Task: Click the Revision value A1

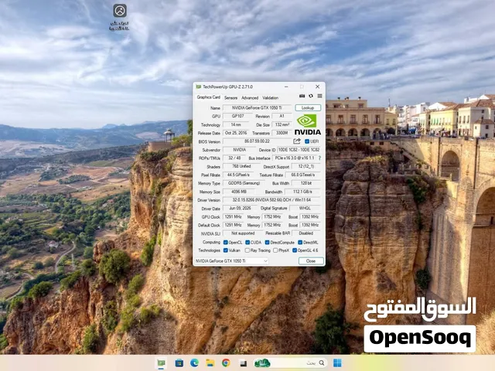Action: [282, 116]
